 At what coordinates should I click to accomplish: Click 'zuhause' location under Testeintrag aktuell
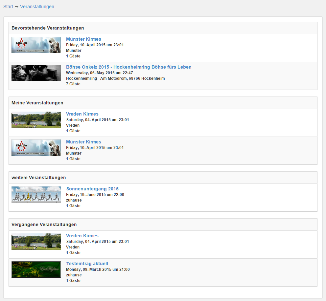74,275
